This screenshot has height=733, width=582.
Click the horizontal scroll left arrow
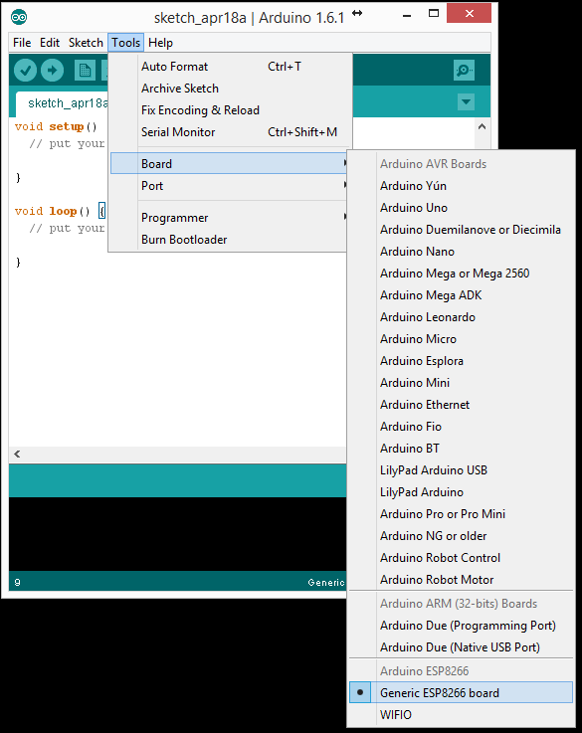[x=17, y=454]
